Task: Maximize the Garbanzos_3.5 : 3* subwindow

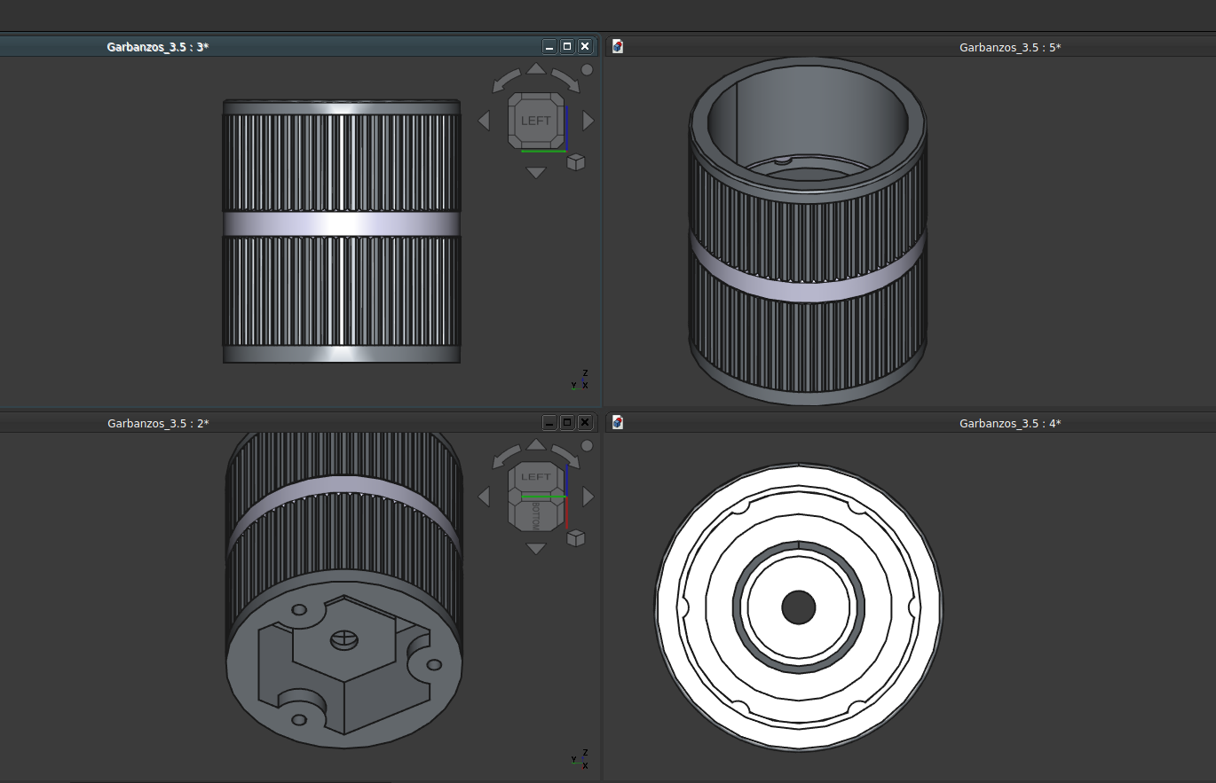Action: pos(567,46)
